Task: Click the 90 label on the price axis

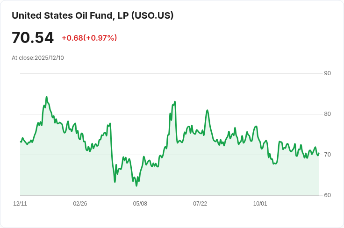Action: pos(327,73)
